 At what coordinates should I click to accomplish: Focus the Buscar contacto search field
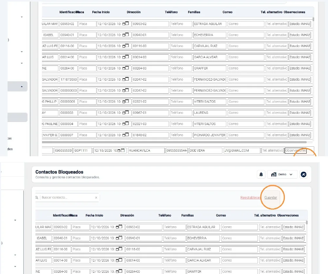click(67, 197)
